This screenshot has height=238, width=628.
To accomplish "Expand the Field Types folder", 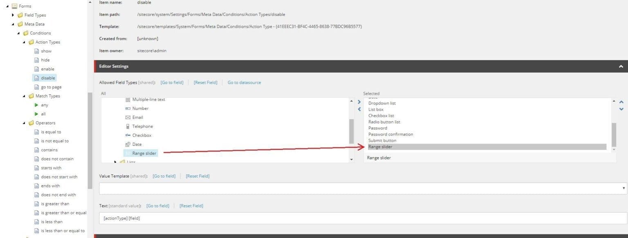I will click(x=13, y=15).
